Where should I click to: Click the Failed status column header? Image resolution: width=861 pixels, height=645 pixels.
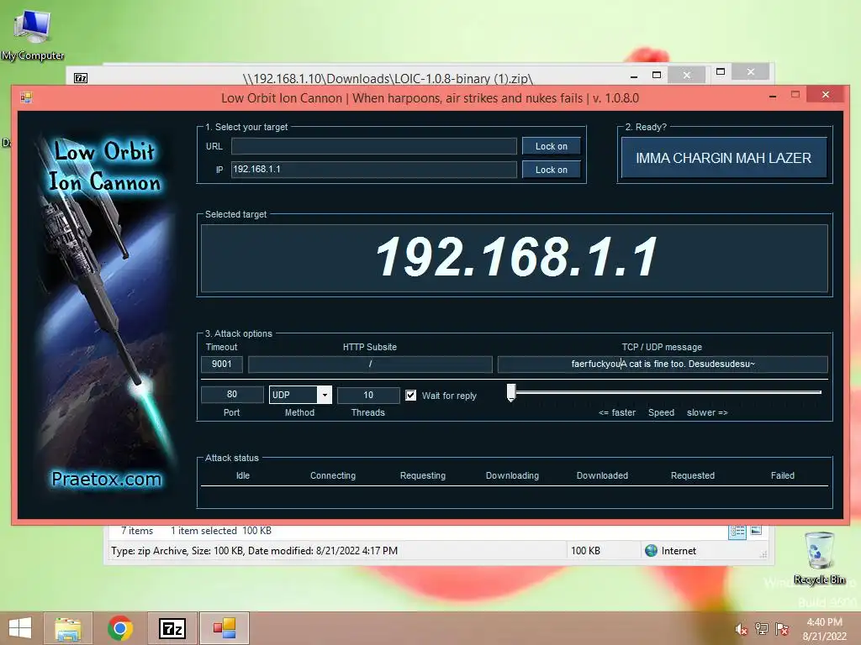(x=783, y=475)
